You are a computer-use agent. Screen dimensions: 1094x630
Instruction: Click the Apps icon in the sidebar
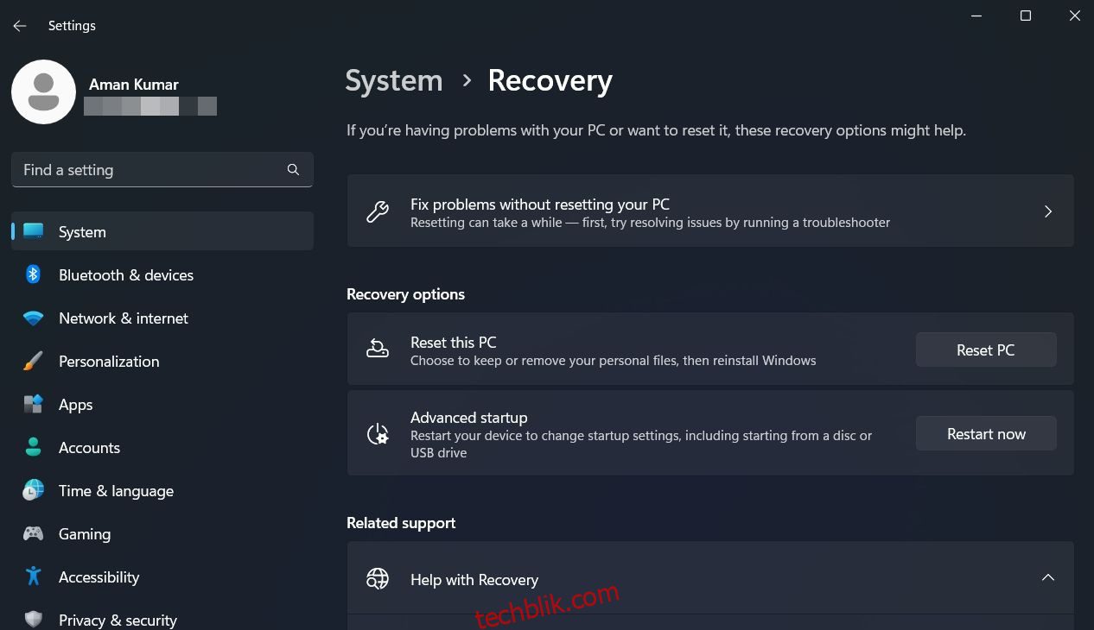pos(33,404)
